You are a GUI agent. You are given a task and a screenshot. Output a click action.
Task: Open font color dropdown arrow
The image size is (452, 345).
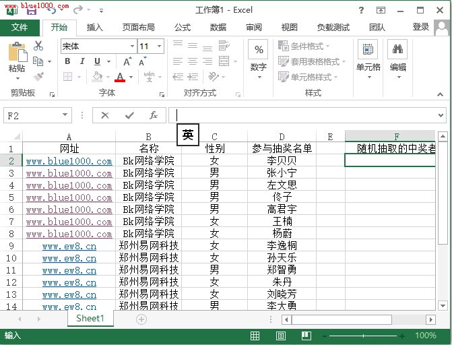click(x=131, y=77)
